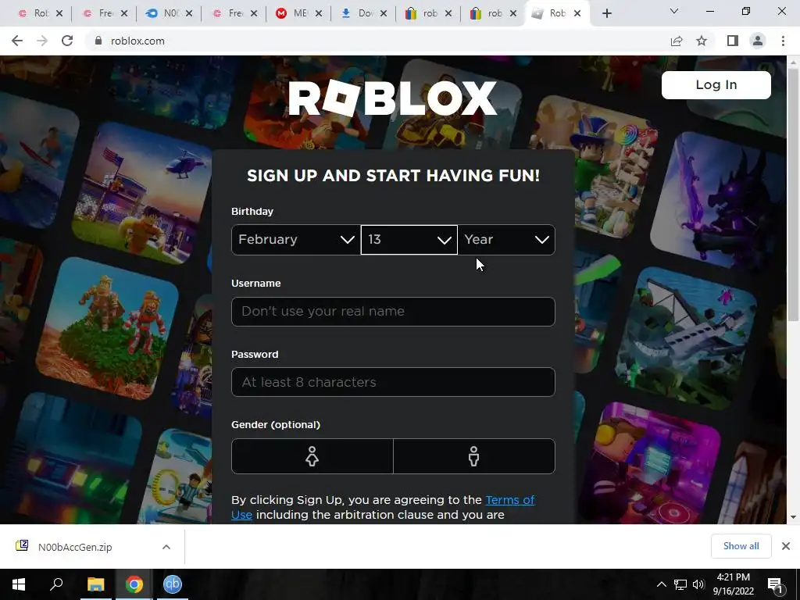Click the taskbar clock showing 4:21 PM
Viewport: 800px width, 600px height.
coord(733,584)
